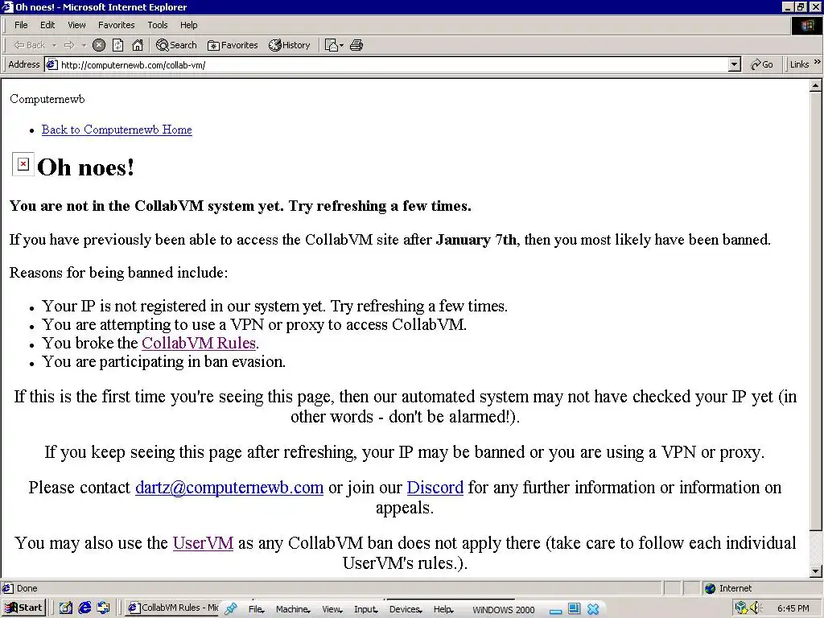Click the Windows Start button
This screenshot has height=618, width=824.
[x=23, y=608]
